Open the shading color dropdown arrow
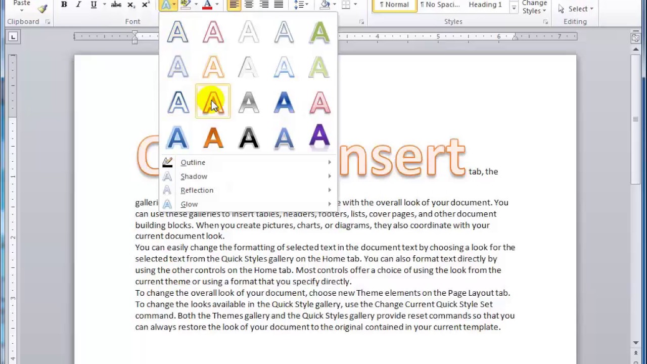 335,5
